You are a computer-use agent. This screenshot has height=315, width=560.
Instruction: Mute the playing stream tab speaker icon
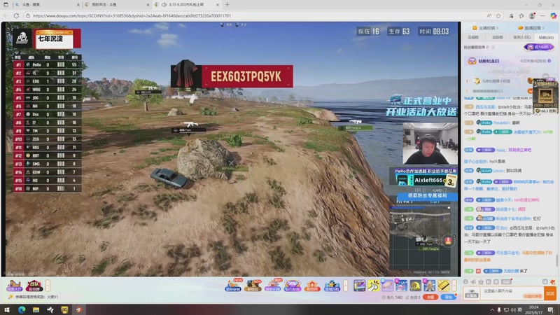click(x=164, y=5)
